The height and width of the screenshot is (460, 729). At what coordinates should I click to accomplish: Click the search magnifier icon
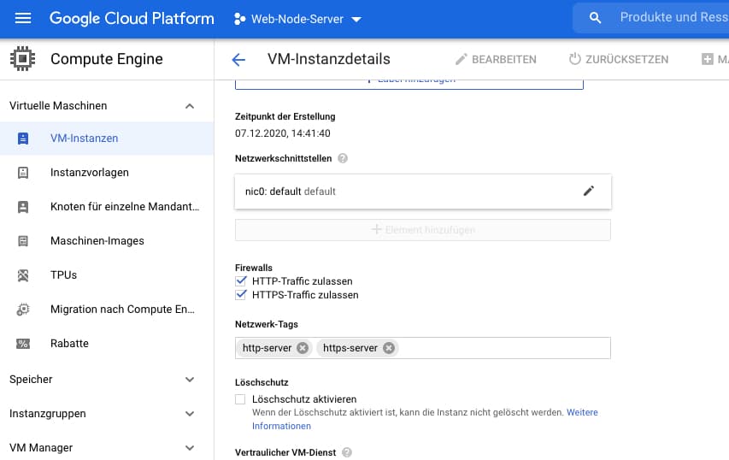point(596,18)
